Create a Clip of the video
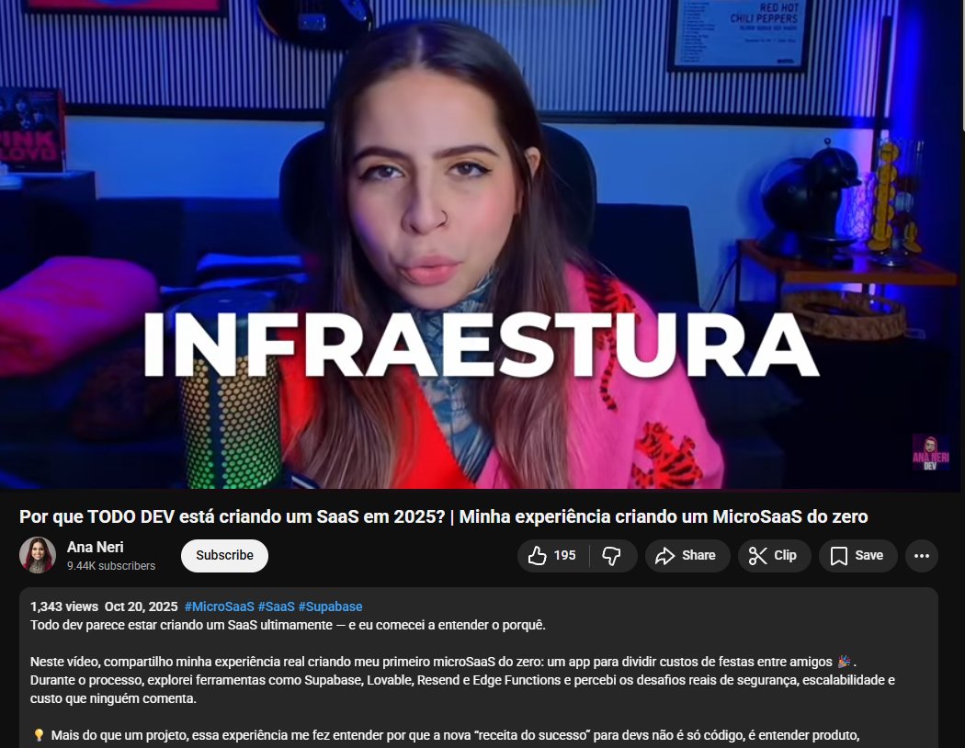 point(774,555)
